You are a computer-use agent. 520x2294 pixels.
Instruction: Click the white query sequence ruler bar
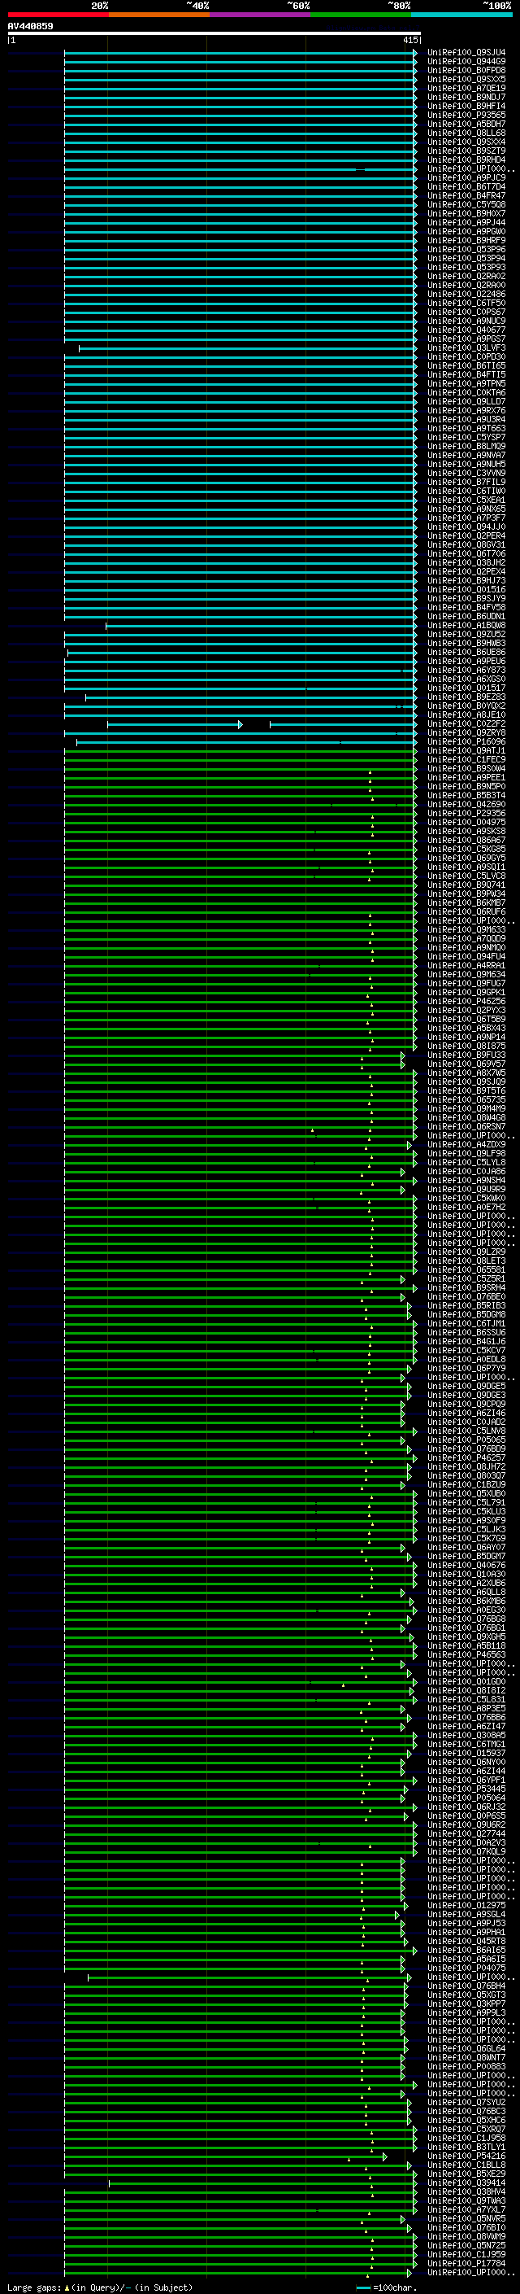pos(214,34)
